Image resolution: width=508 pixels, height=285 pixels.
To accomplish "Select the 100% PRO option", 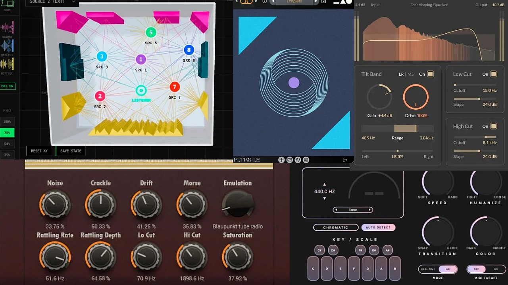I will [7, 122].
